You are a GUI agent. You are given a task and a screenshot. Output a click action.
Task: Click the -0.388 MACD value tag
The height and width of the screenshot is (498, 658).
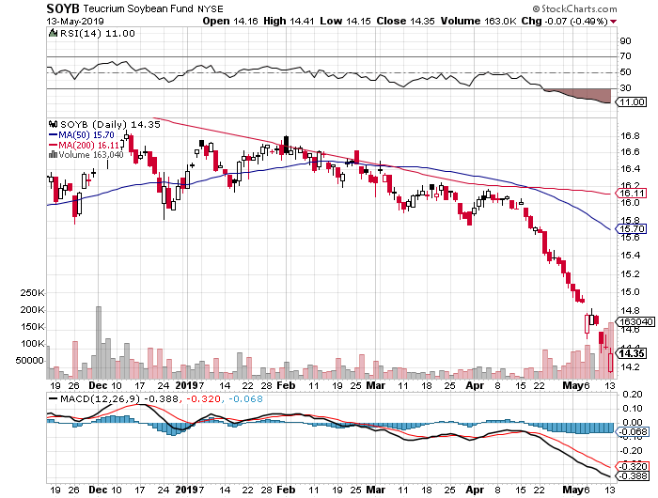pyautogui.click(x=633, y=476)
